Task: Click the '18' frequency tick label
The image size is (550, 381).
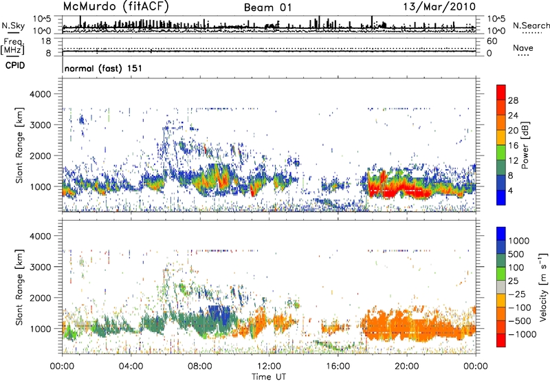Action: [46, 41]
